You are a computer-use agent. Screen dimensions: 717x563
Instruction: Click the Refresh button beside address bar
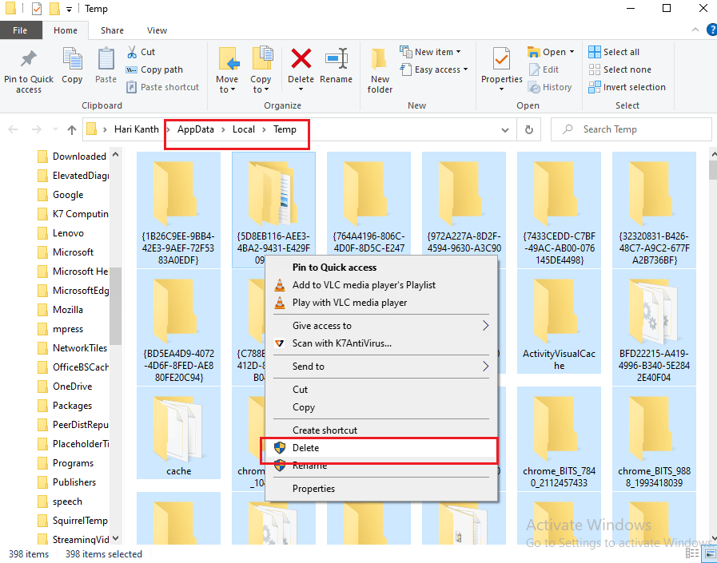[x=529, y=130]
